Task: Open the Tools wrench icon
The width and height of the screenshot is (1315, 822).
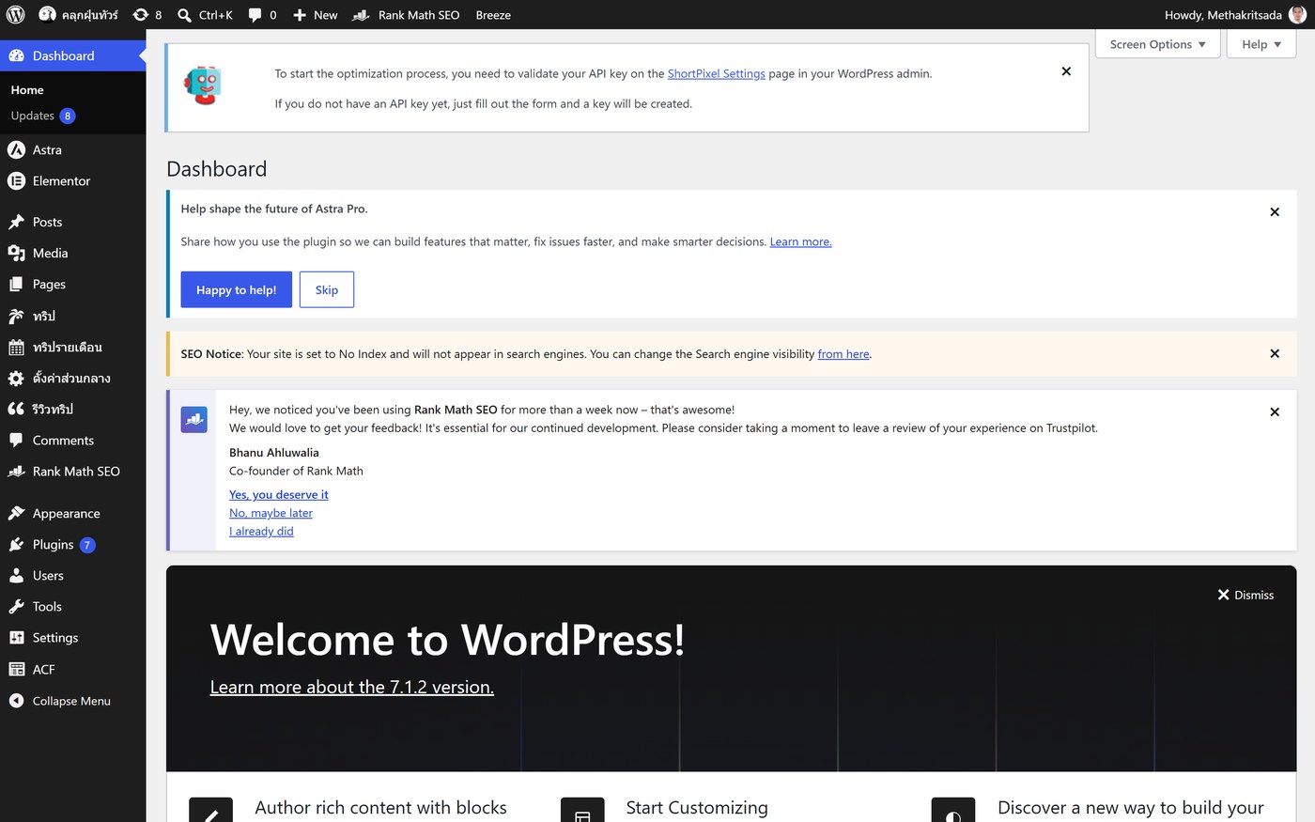Action: [16, 606]
